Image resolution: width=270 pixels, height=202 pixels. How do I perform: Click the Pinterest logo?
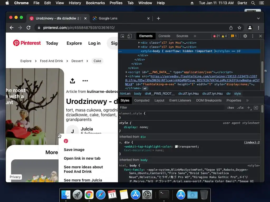tap(27, 43)
